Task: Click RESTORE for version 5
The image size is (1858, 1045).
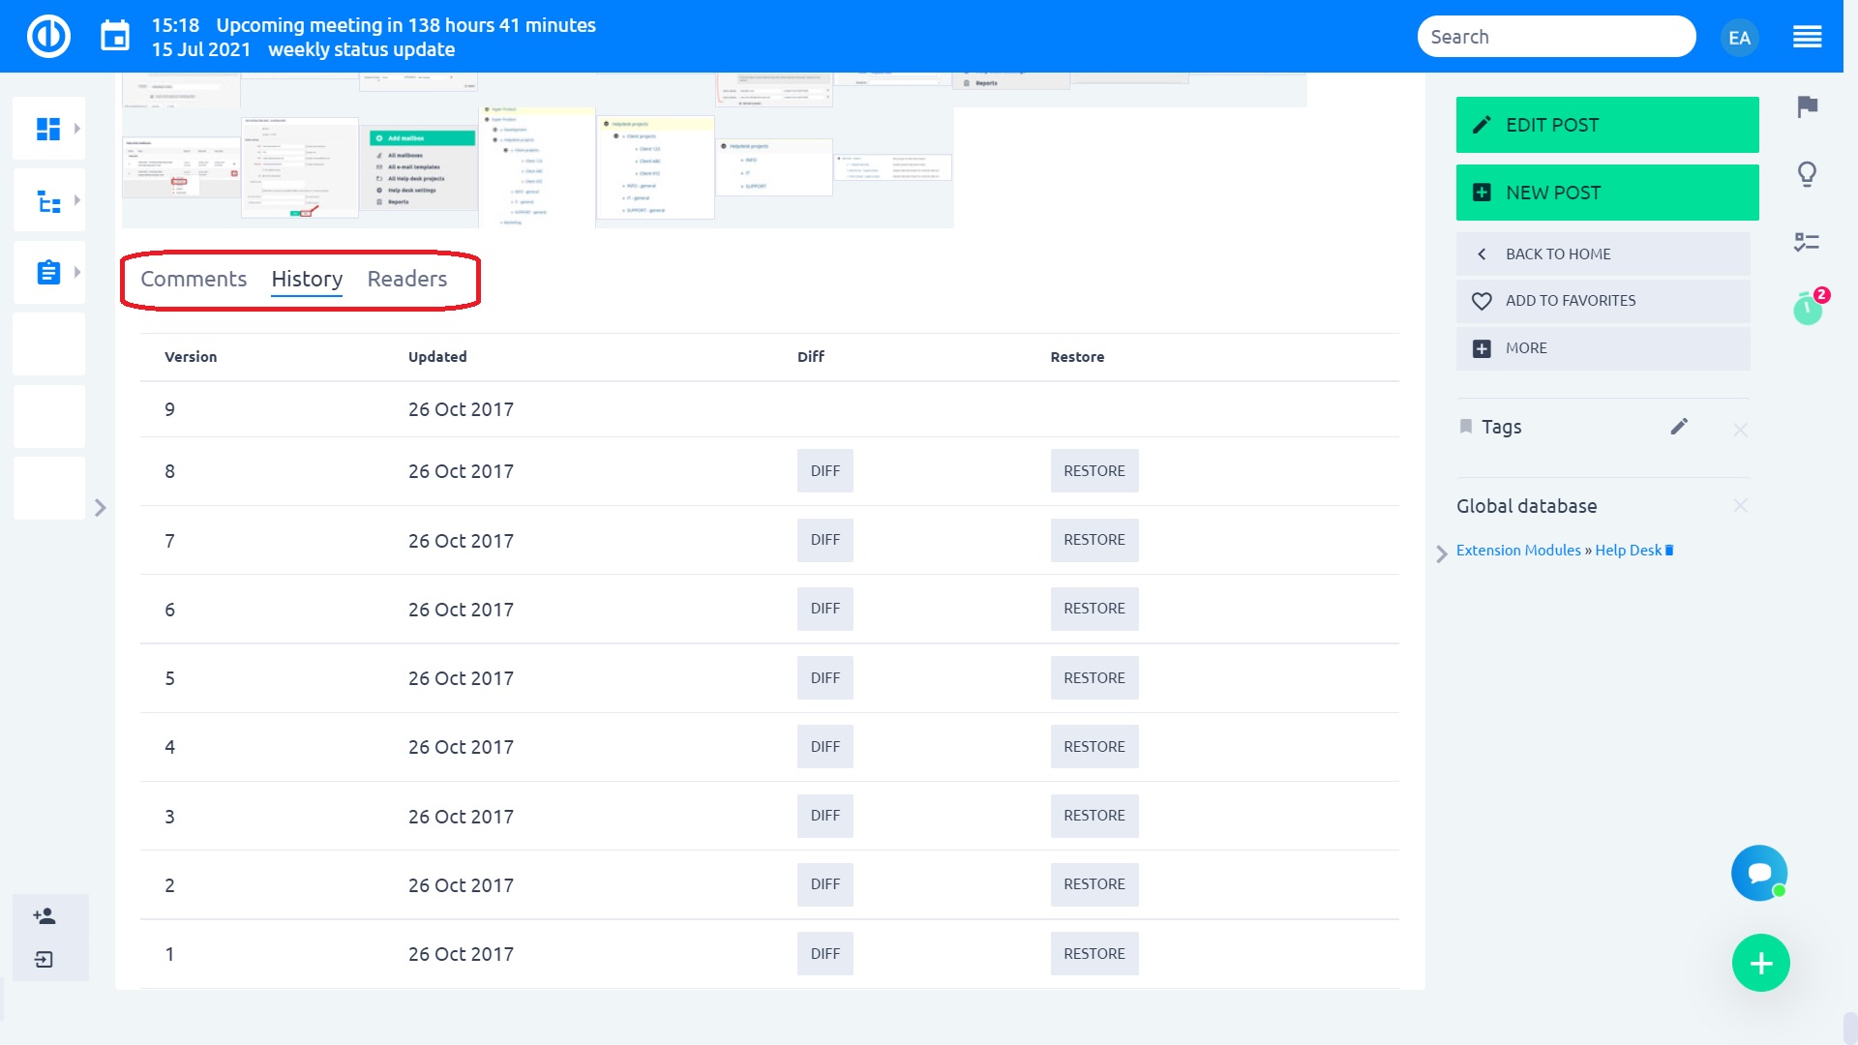Action: click(x=1094, y=678)
